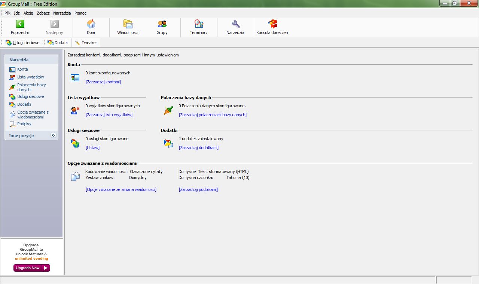
Task: Go back with the Poprzedni arrow
Action: (20, 28)
